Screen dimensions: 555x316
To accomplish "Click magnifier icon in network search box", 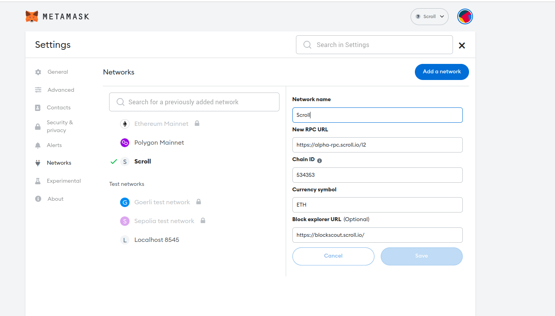I will (x=120, y=102).
